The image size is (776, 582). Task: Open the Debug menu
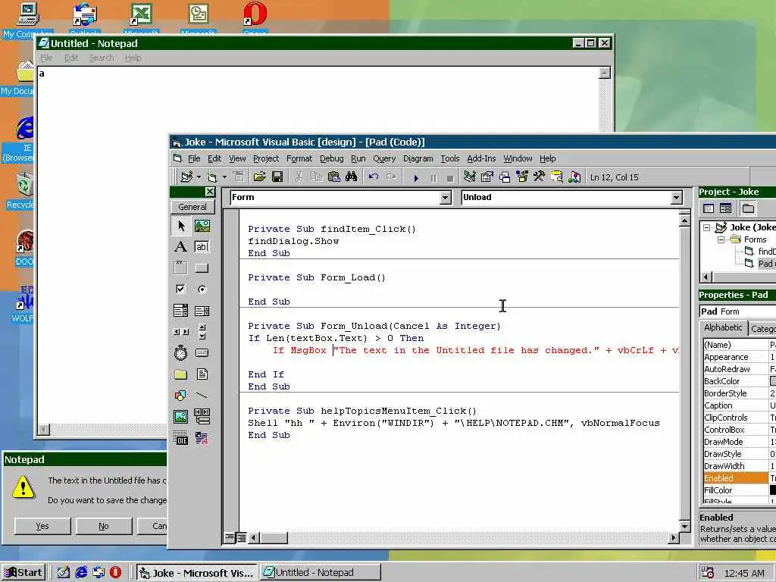(331, 158)
